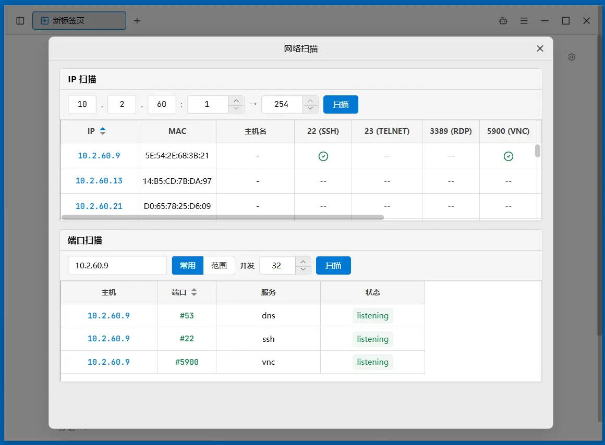Open the hamburger menu icon
Viewport: 605px width, 445px height.
tap(524, 21)
